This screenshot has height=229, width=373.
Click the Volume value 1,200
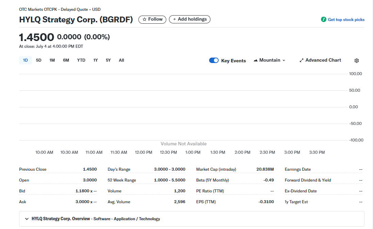180,191
